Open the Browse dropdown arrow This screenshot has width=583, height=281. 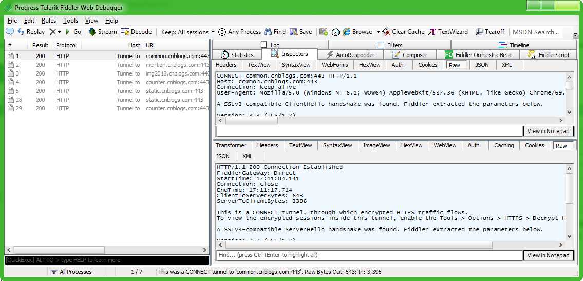pyautogui.click(x=378, y=32)
